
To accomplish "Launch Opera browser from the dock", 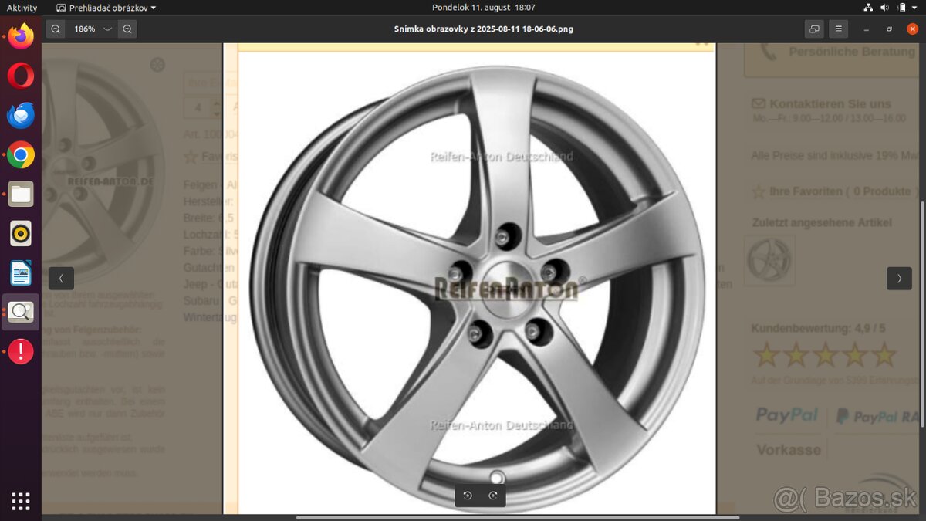I will (x=21, y=76).
